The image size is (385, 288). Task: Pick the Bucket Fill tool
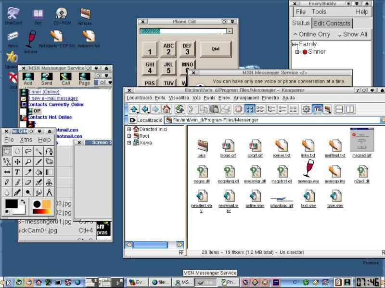tap(38, 172)
